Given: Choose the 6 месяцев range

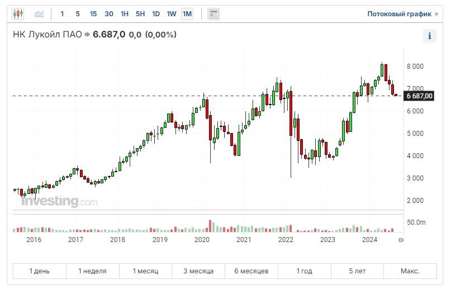Looking at the screenshot, I should [251, 271].
